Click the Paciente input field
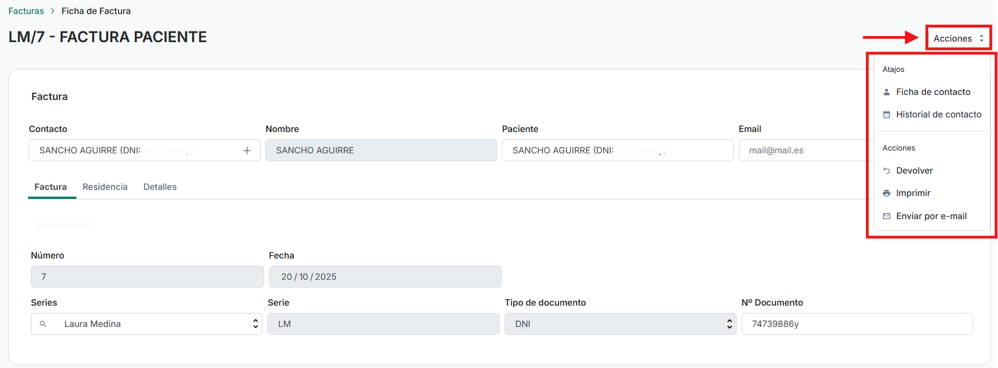Viewport: 998px width, 368px height. tap(617, 151)
